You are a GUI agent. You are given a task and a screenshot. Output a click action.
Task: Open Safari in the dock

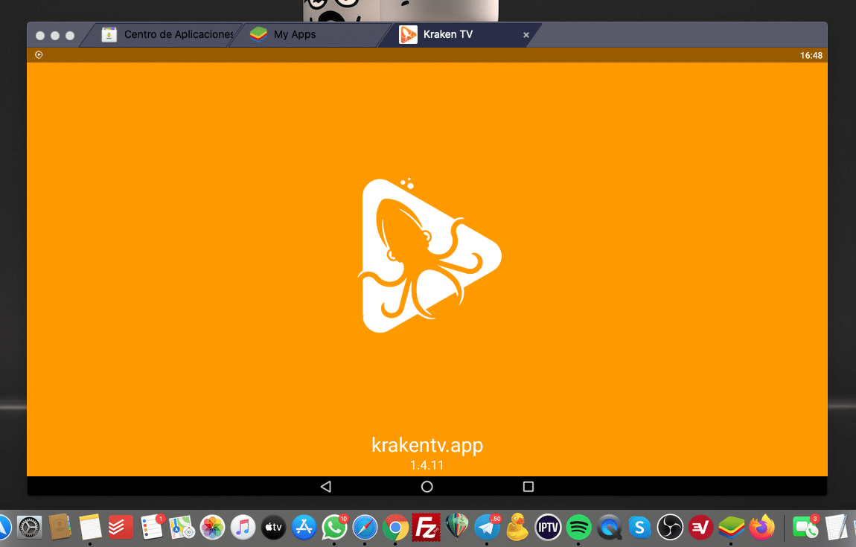[365, 528]
